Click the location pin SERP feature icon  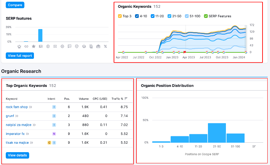pos(77,46)
